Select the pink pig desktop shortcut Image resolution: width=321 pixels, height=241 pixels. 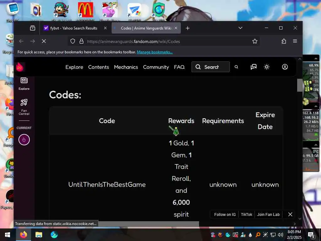point(110,12)
